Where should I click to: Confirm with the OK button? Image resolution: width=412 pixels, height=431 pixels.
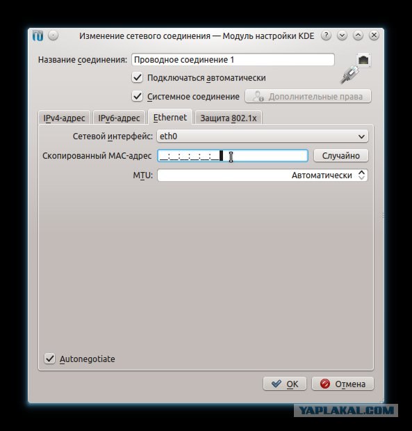285,384
